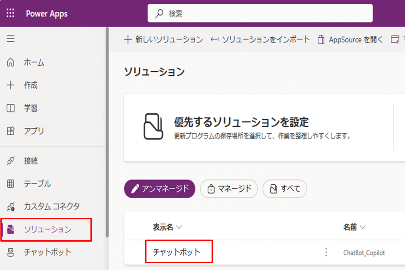Click the 検索 search field
The image size is (405, 270).
(260, 13)
